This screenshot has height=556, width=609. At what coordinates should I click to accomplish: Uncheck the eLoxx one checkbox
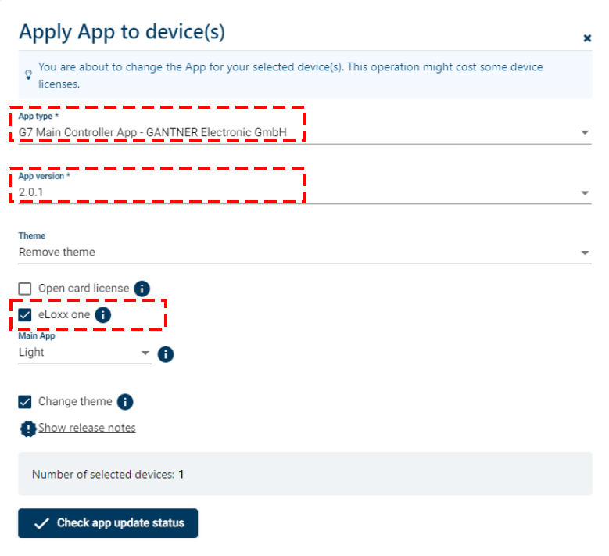pos(25,314)
